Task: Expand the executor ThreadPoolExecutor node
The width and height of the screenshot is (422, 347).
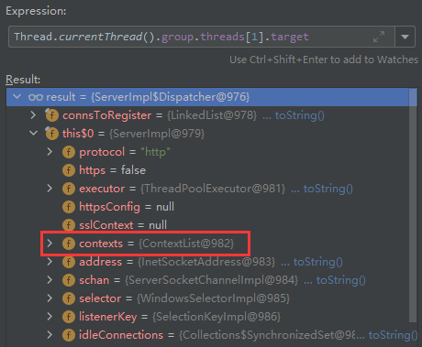Action: pyautogui.click(x=50, y=189)
